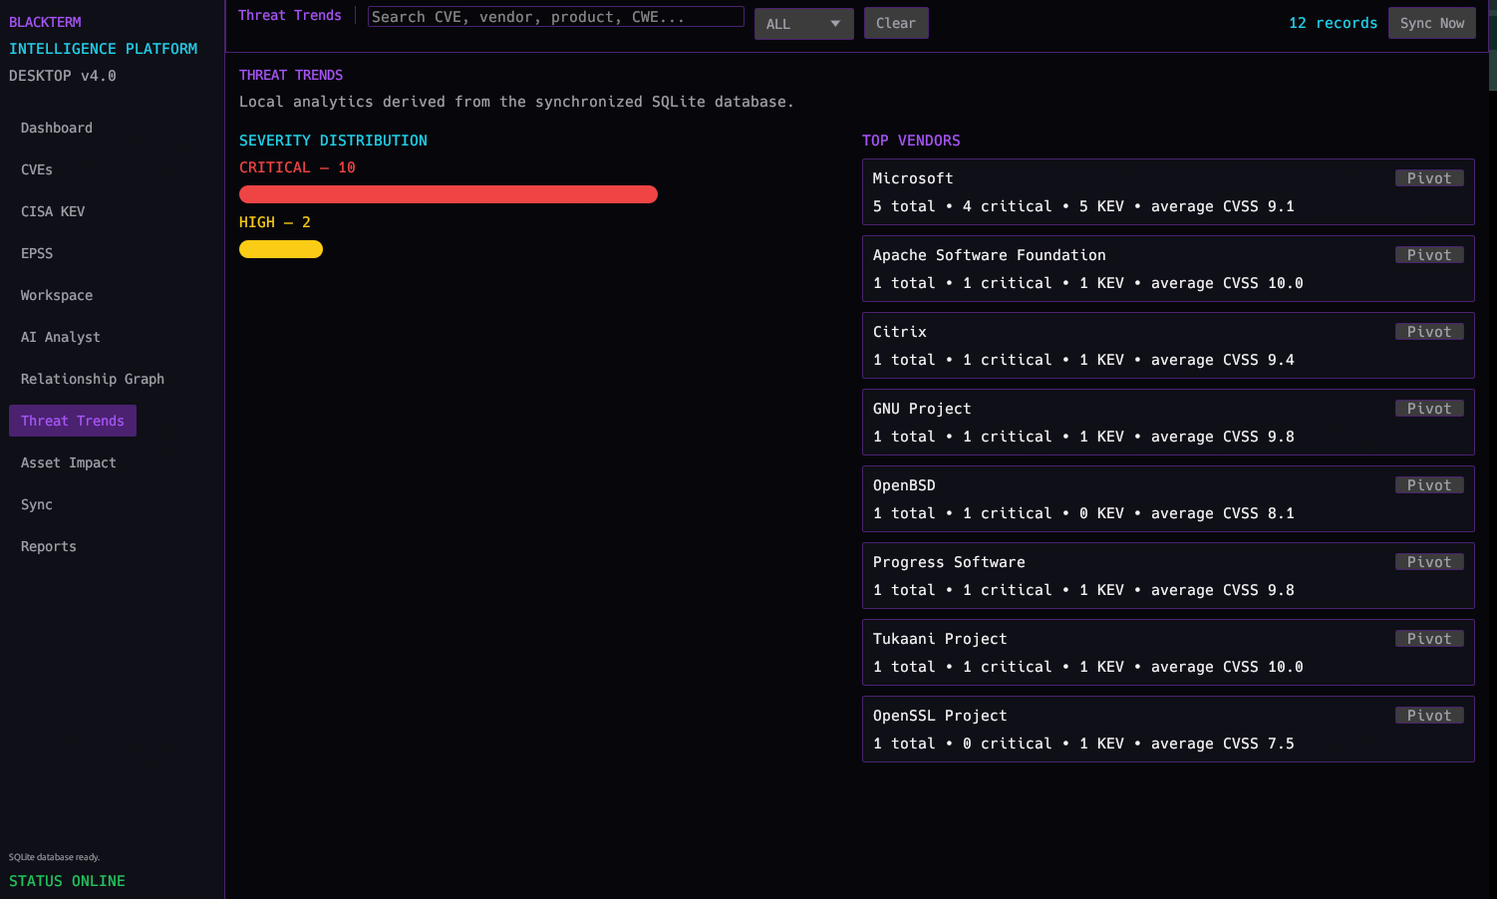Go to CVEs in the sidebar

pos(37,169)
